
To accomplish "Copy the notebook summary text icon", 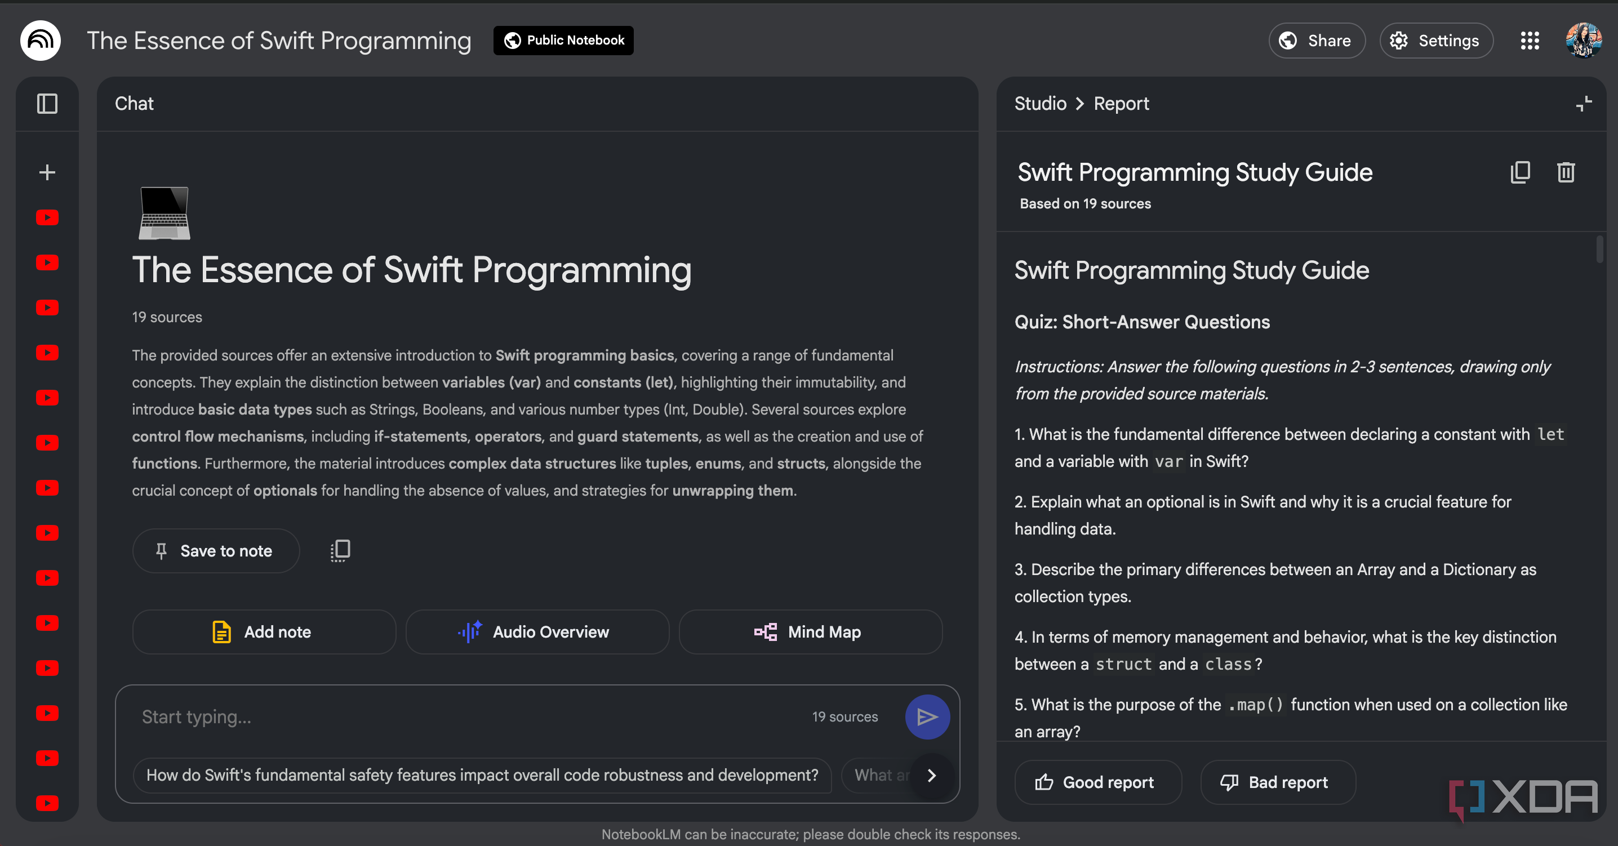I will (340, 551).
